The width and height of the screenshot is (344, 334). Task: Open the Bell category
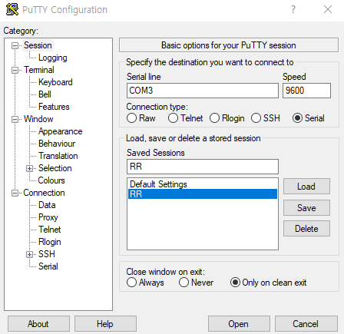point(45,94)
